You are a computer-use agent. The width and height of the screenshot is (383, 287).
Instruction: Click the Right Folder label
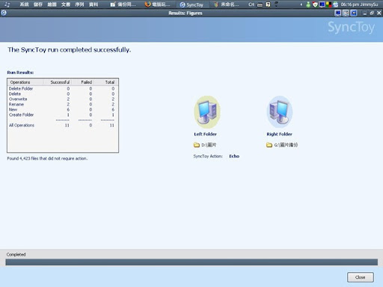(279, 134)
